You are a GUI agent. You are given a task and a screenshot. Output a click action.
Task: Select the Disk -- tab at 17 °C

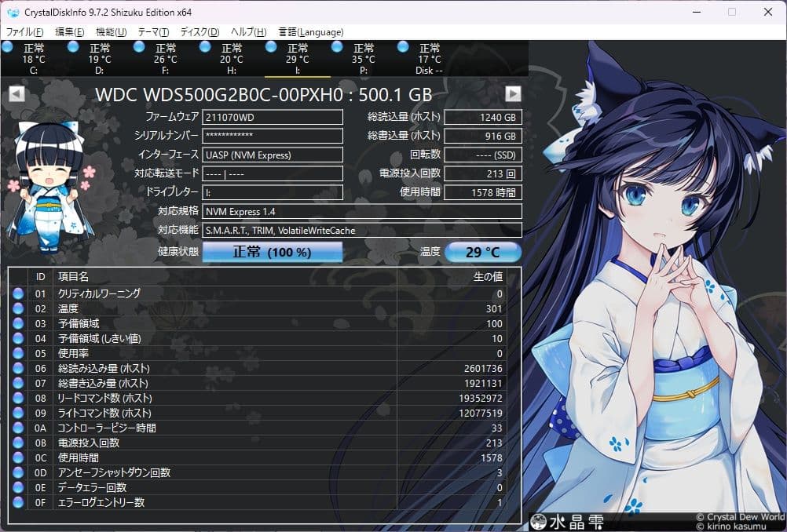click(429, 59)
